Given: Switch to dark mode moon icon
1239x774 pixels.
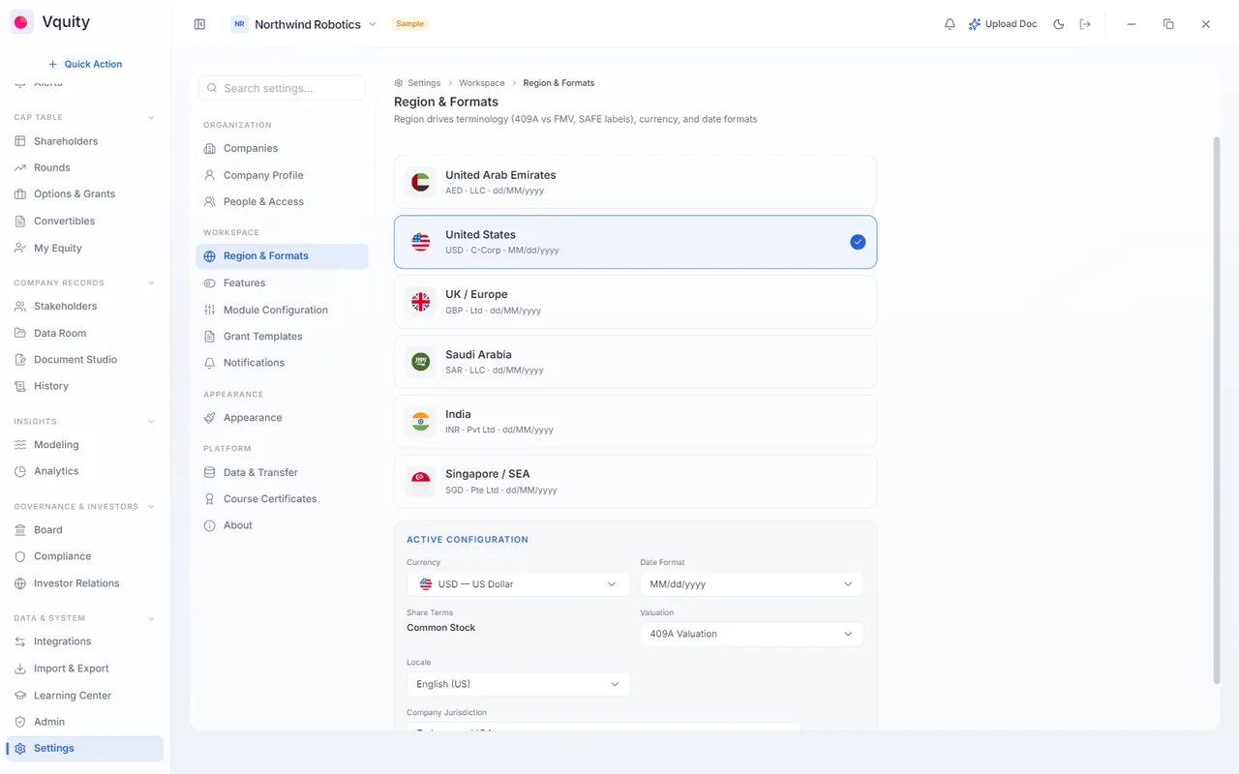Looking at the screenshot, I should (1058, 24).
